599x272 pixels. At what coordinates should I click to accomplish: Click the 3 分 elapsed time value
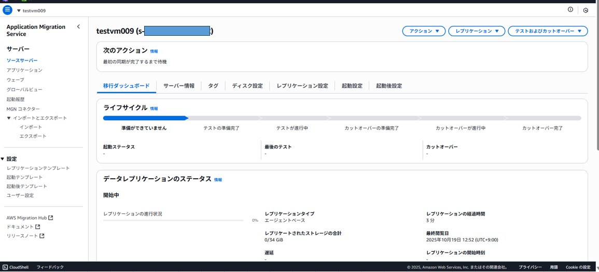430,221
